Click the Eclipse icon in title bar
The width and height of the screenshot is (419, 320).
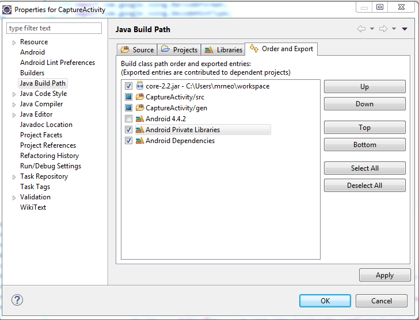click(x=7, y=10)
